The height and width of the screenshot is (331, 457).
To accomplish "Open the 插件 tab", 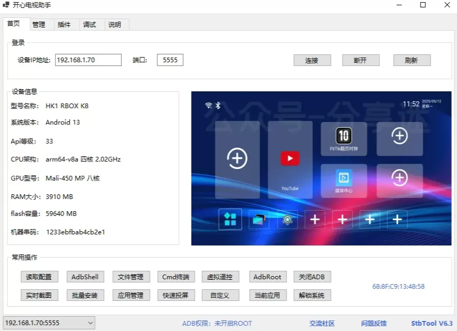I will click(64, 25).
